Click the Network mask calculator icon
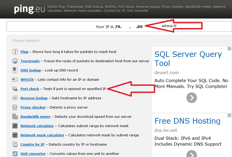232x157 pixels. pyautogui.click(x=15, y=135)
